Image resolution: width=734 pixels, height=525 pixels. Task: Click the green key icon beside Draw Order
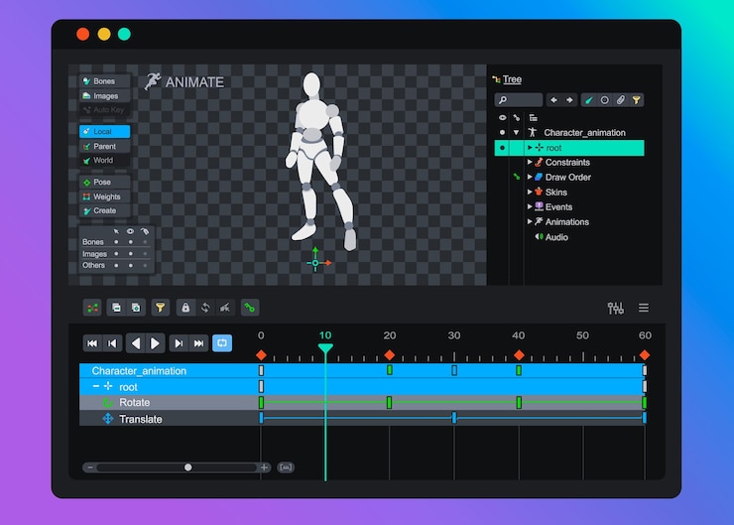tap(517, 177)
